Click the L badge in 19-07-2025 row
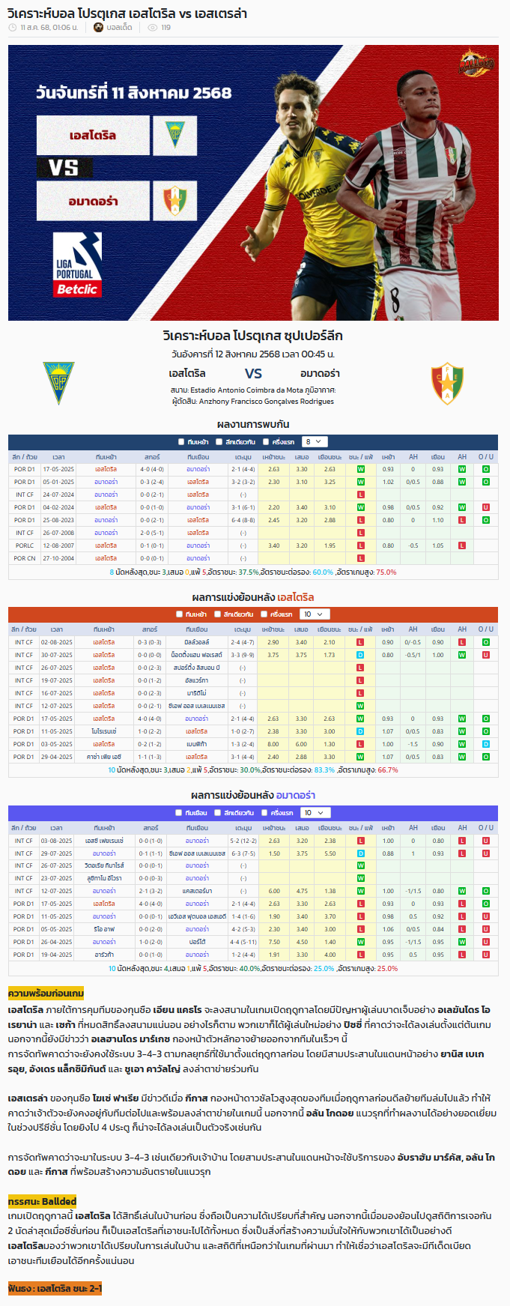Viewport: 510px width, 1306px height. pos(360,680)
